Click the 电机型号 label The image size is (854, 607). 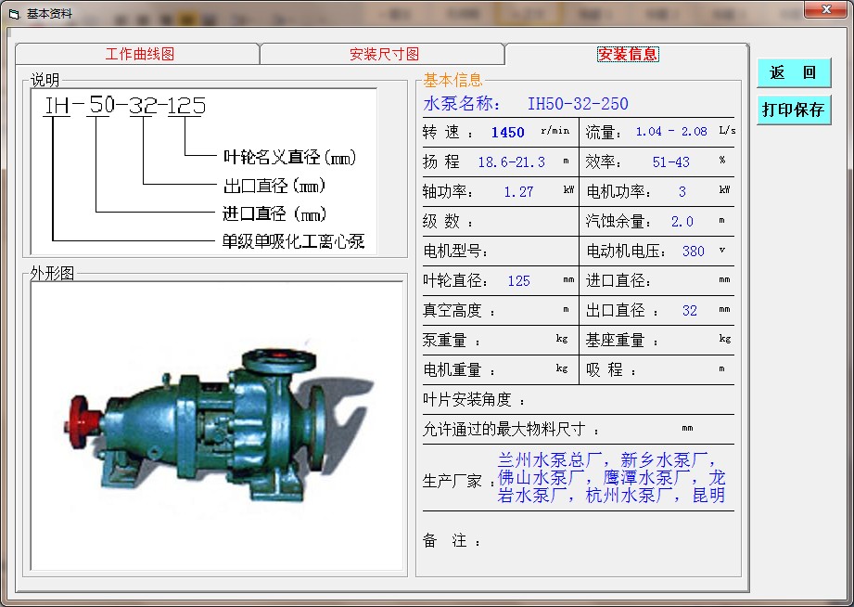(455, 251)
